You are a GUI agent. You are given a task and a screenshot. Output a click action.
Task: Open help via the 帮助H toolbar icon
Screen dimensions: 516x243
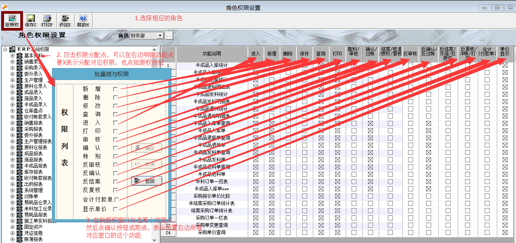83,20
